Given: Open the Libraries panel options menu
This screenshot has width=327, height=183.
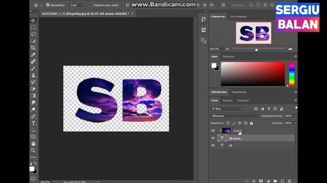Looking at the screenshot, I should click(295, 91).
